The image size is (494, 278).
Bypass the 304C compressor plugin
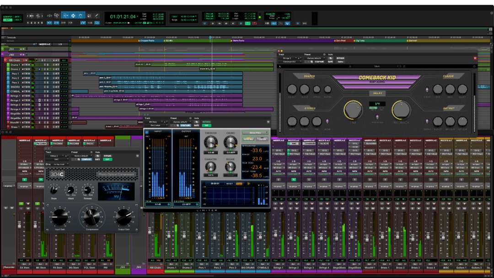coord(107,155)
